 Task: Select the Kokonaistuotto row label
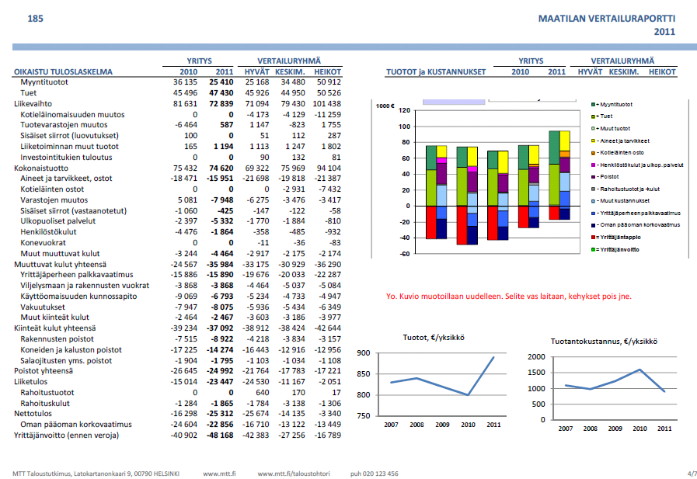coord(41,168)
